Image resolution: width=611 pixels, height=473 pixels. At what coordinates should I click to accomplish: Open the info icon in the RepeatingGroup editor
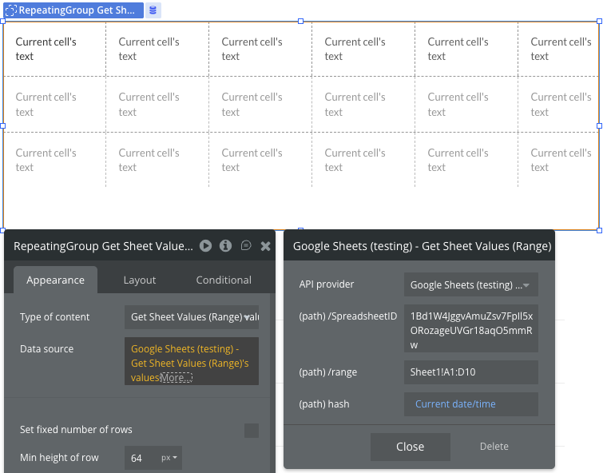click(226, 246)
